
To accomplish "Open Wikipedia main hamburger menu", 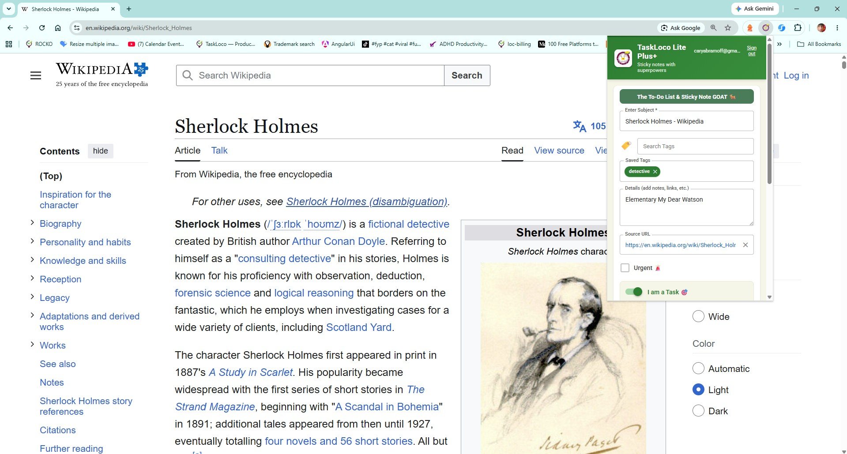I will pos(36,75).
